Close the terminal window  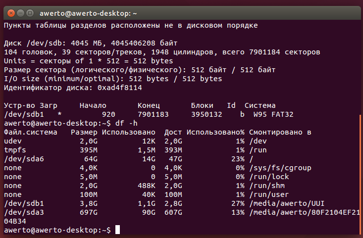tap(11, 13)
